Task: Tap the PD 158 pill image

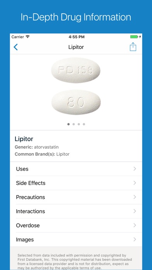Action: (76, 70)
